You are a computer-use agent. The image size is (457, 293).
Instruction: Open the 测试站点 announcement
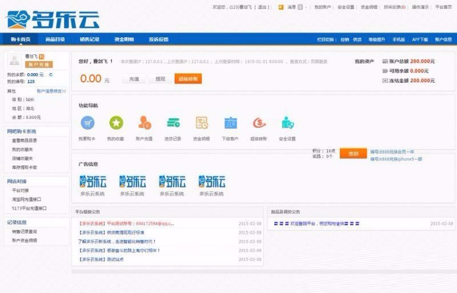[101, 259]
